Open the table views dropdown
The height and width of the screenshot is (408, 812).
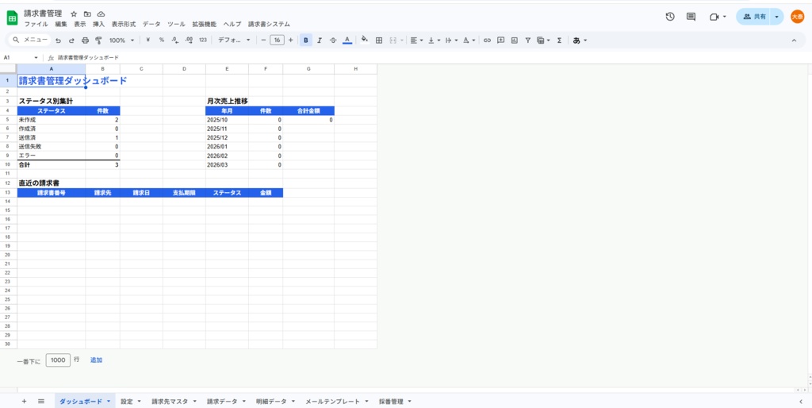(543, 40)
